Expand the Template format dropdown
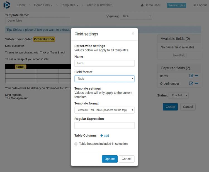The width and height of the screenshot is (209, 172). (x=104, y=110)
